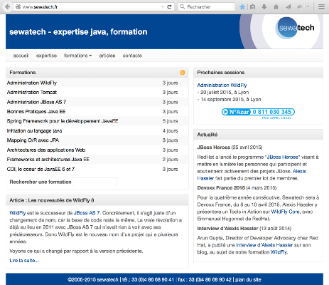
Task: Click the 'Interview d'Alexis Hassler' heading
Action: [227, 229]
